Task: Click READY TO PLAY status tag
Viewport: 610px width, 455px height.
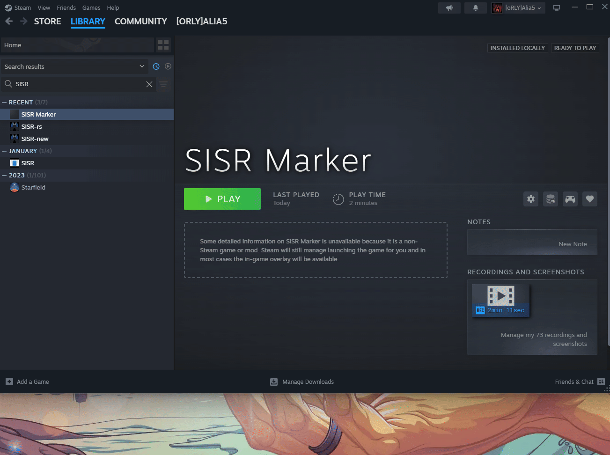Action: click(575, 48)
